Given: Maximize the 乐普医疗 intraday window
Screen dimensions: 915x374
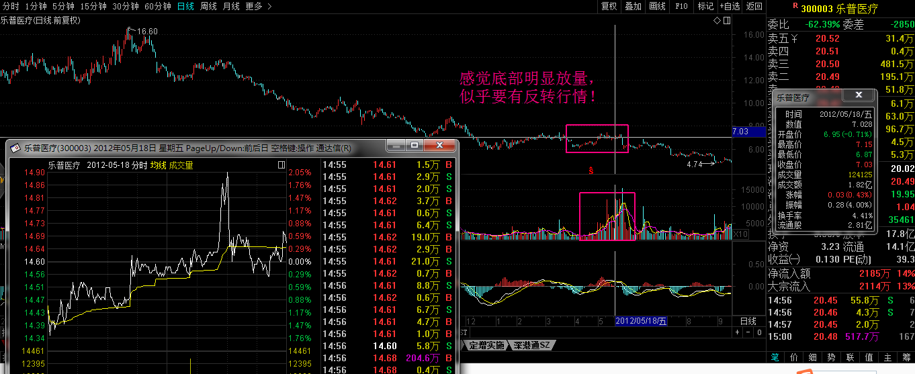Looking at the screenshot, I should click(x=415, y=145).
